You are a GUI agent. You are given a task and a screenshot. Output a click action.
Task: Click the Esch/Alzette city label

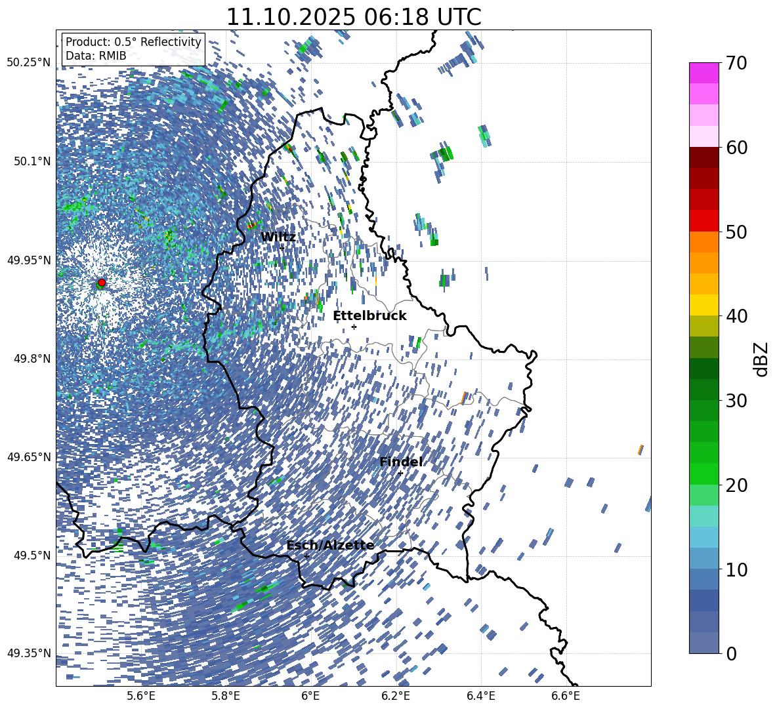[330, 545]
